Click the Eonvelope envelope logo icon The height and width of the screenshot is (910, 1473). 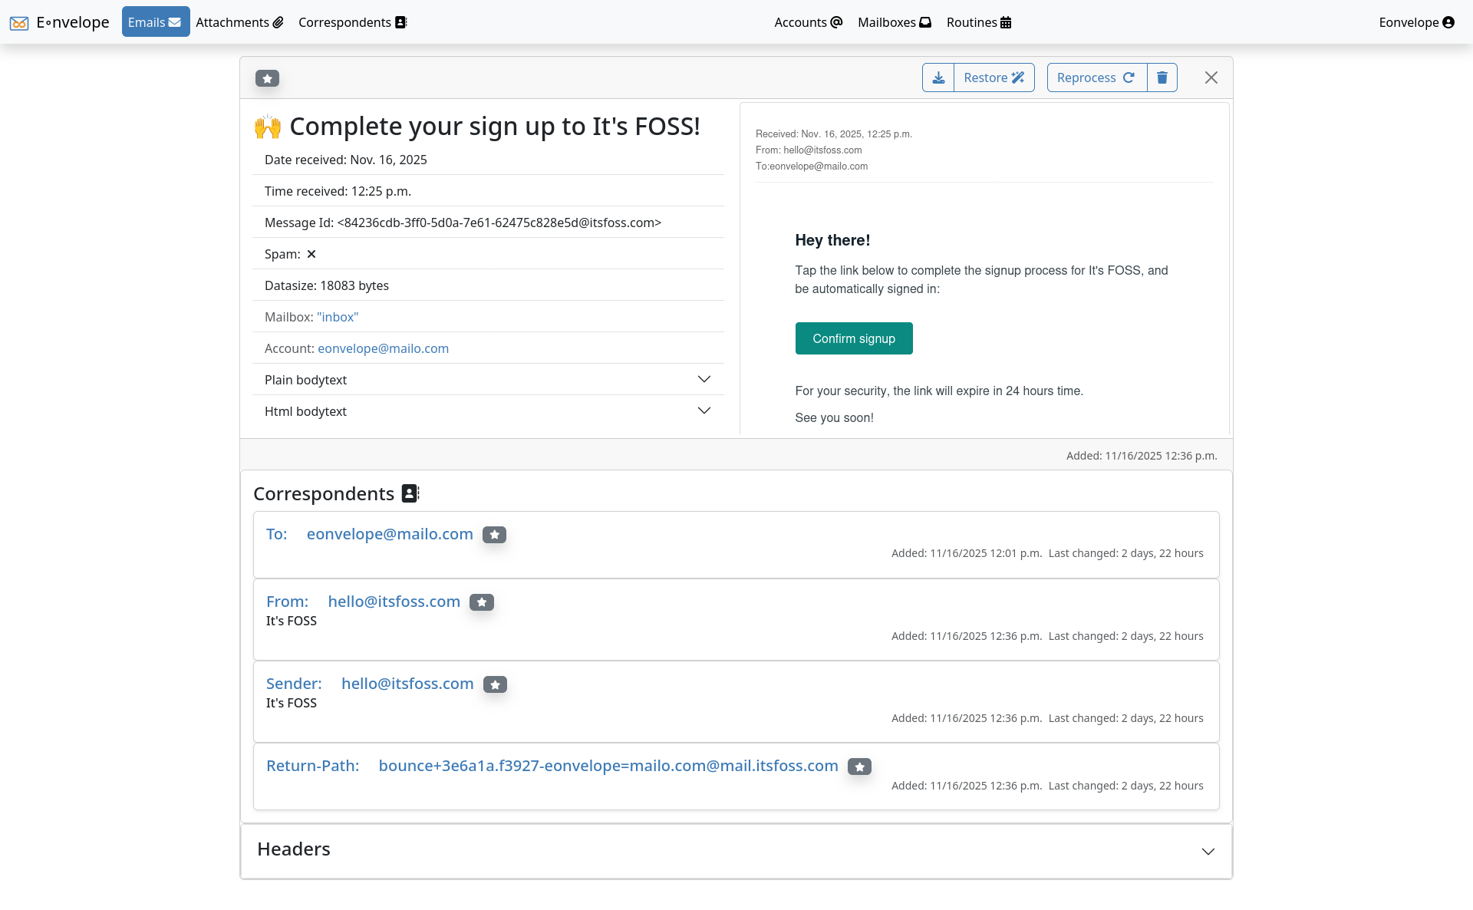tap(19, 22)
